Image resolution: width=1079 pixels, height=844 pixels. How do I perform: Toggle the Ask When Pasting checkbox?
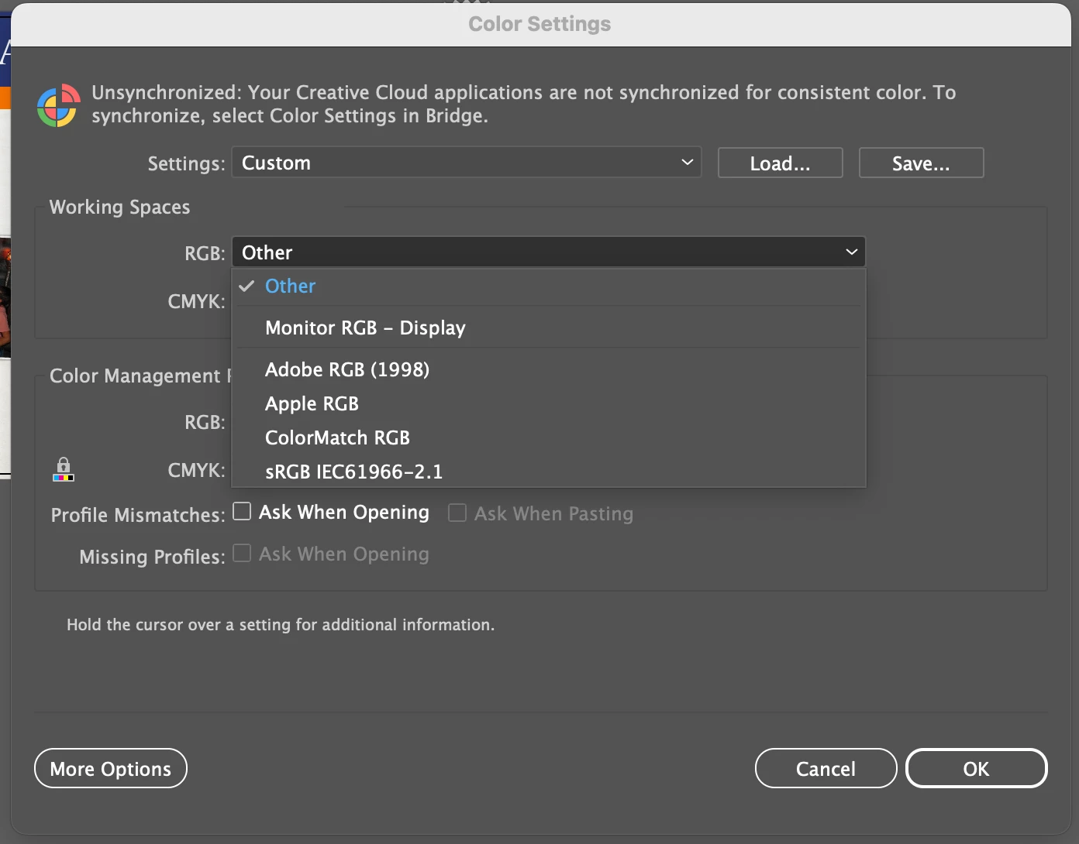click(x=457, y=513)
